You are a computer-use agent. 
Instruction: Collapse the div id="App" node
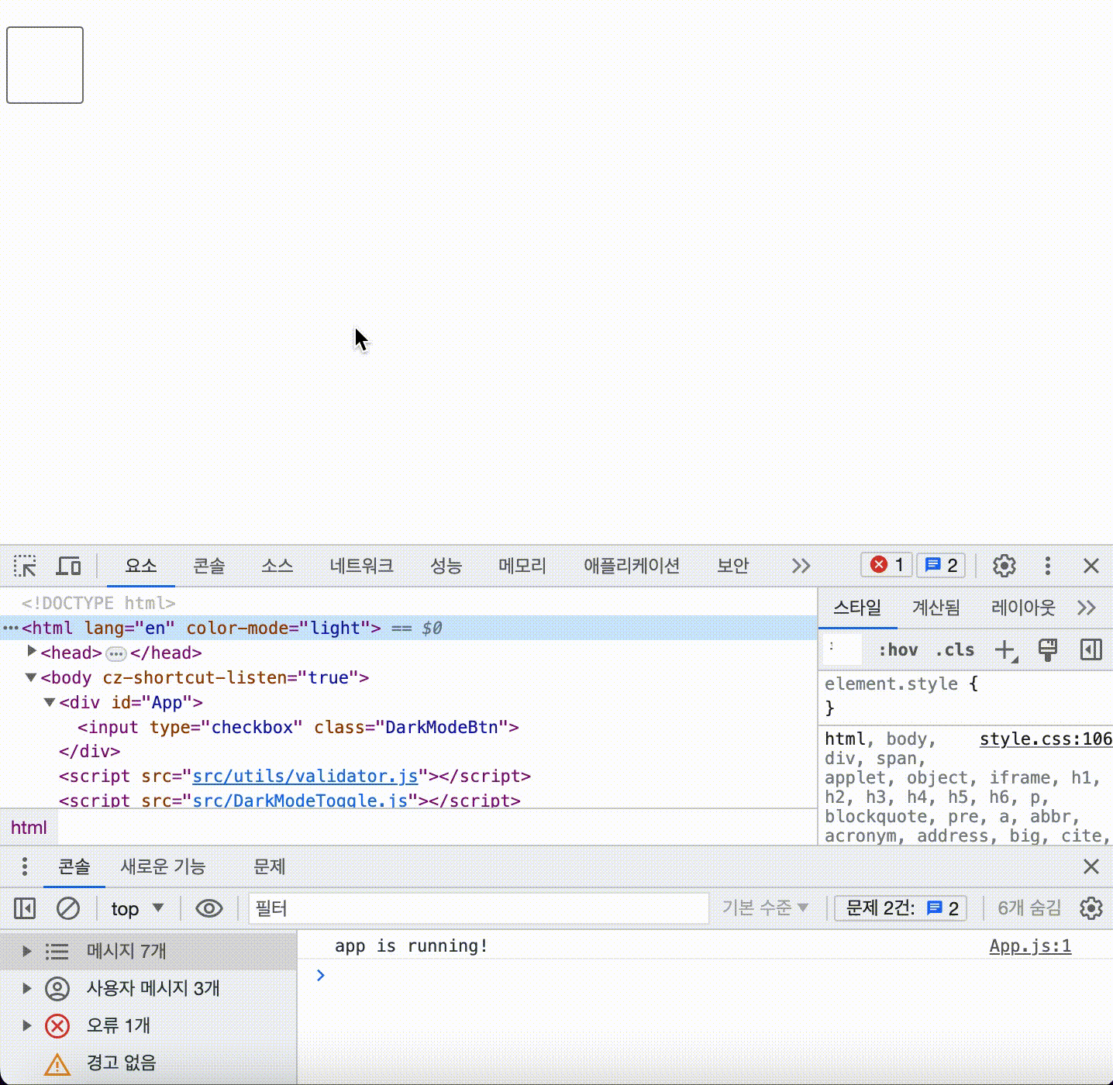click(x=50, y=702)
